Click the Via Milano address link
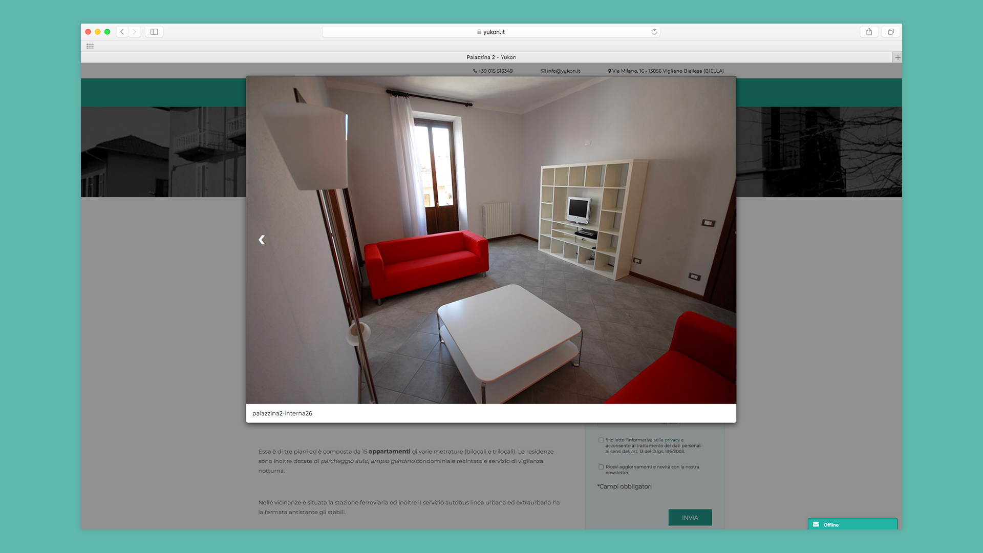983x553 pixels. [668, 71]
